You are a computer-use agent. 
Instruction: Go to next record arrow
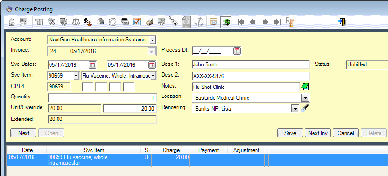click(265, 22)
